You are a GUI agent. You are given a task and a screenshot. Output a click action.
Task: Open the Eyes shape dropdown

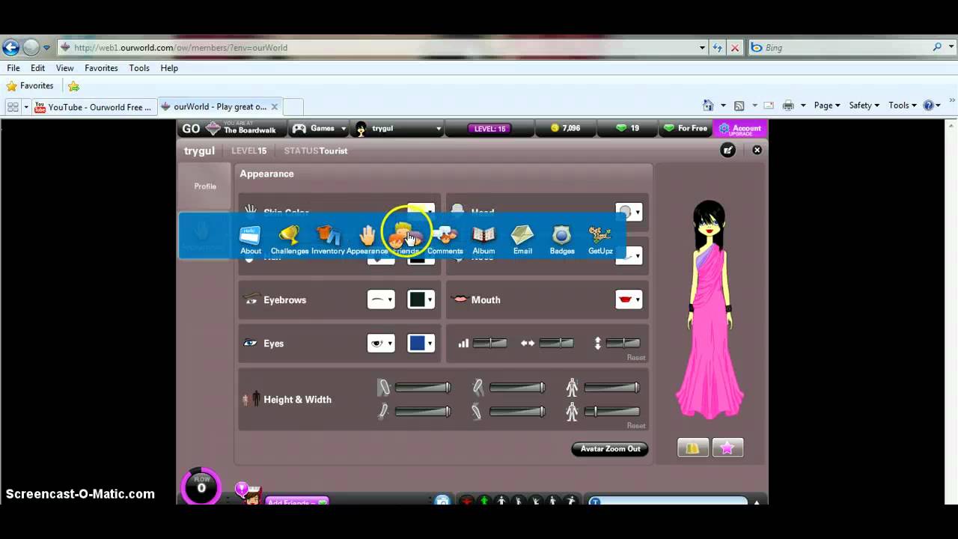coord(381,343)
